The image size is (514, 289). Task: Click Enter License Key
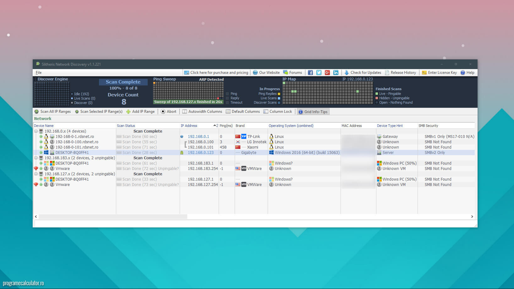tap(439, 73)
